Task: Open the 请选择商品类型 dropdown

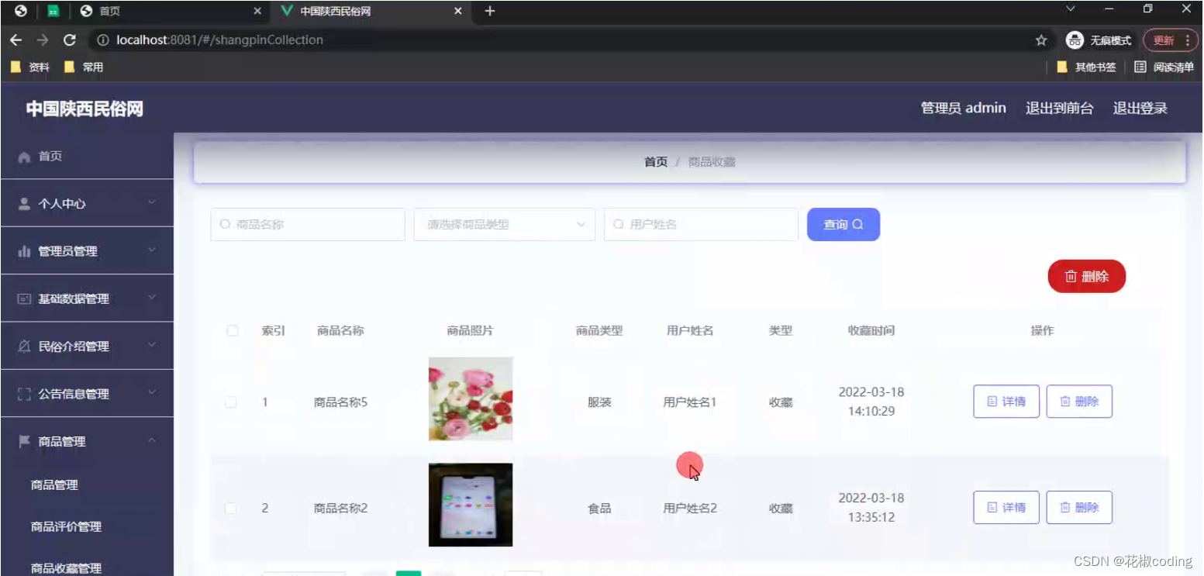Action: click(x=504, y=225)
